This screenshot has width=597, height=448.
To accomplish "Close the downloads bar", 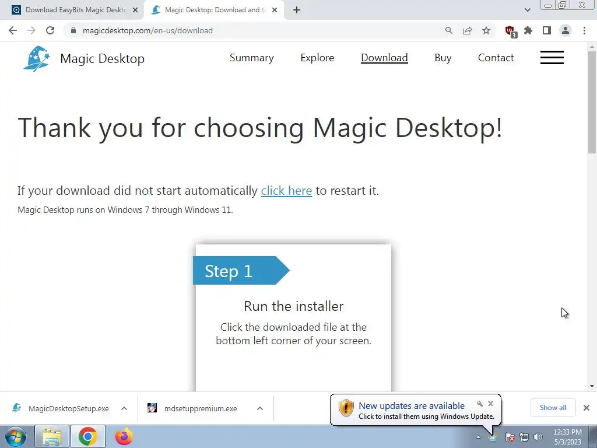I will point(587,408).
